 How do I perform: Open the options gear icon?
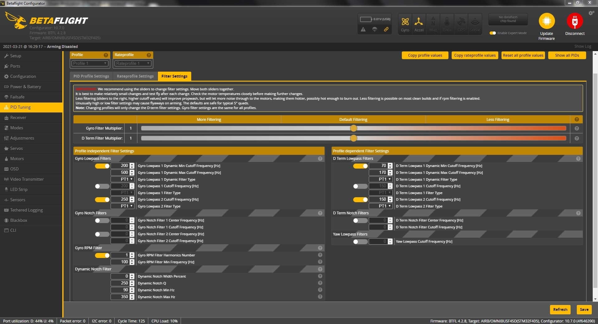click(591, 13)
